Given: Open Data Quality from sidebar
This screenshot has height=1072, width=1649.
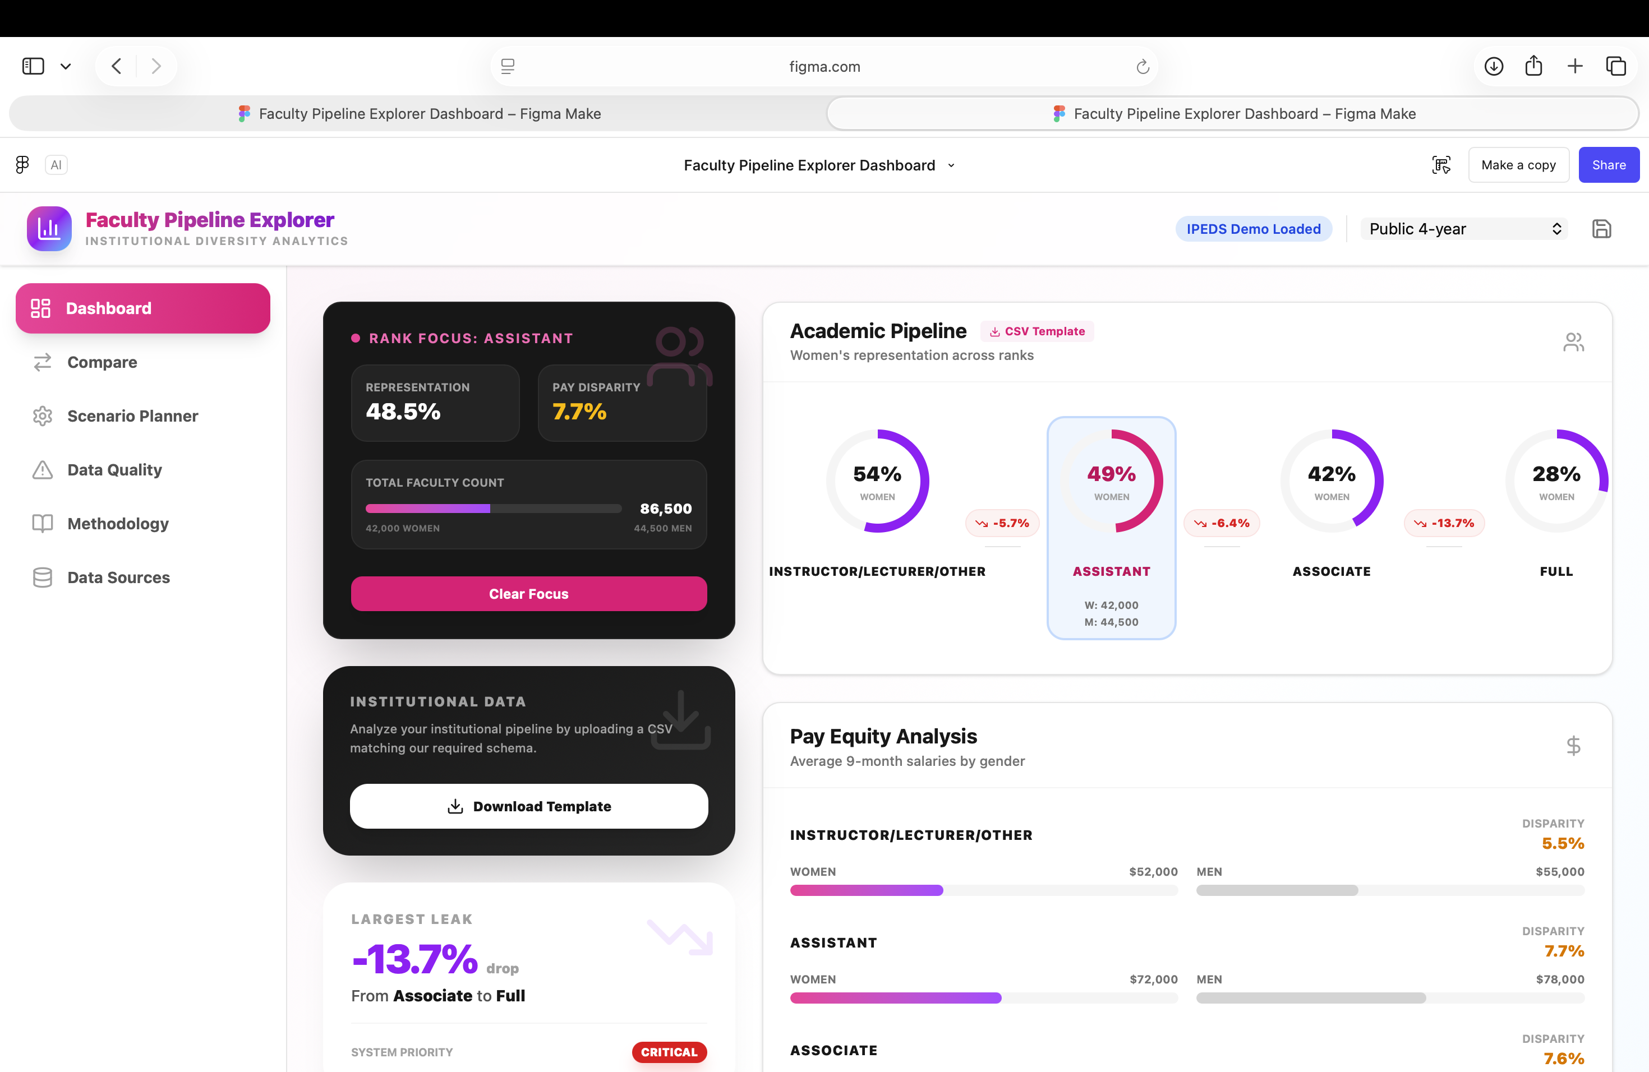Looking at the screenshot, I should click(x=114, y=469).
